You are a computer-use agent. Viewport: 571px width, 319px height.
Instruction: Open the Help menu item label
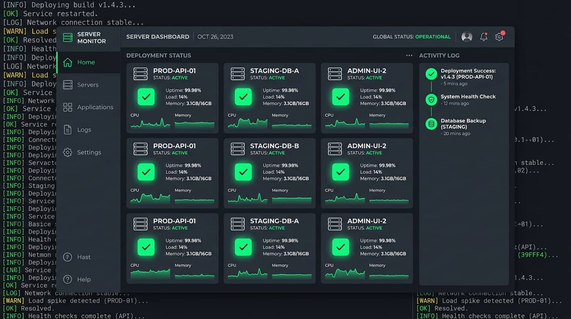tap(84, 280)
